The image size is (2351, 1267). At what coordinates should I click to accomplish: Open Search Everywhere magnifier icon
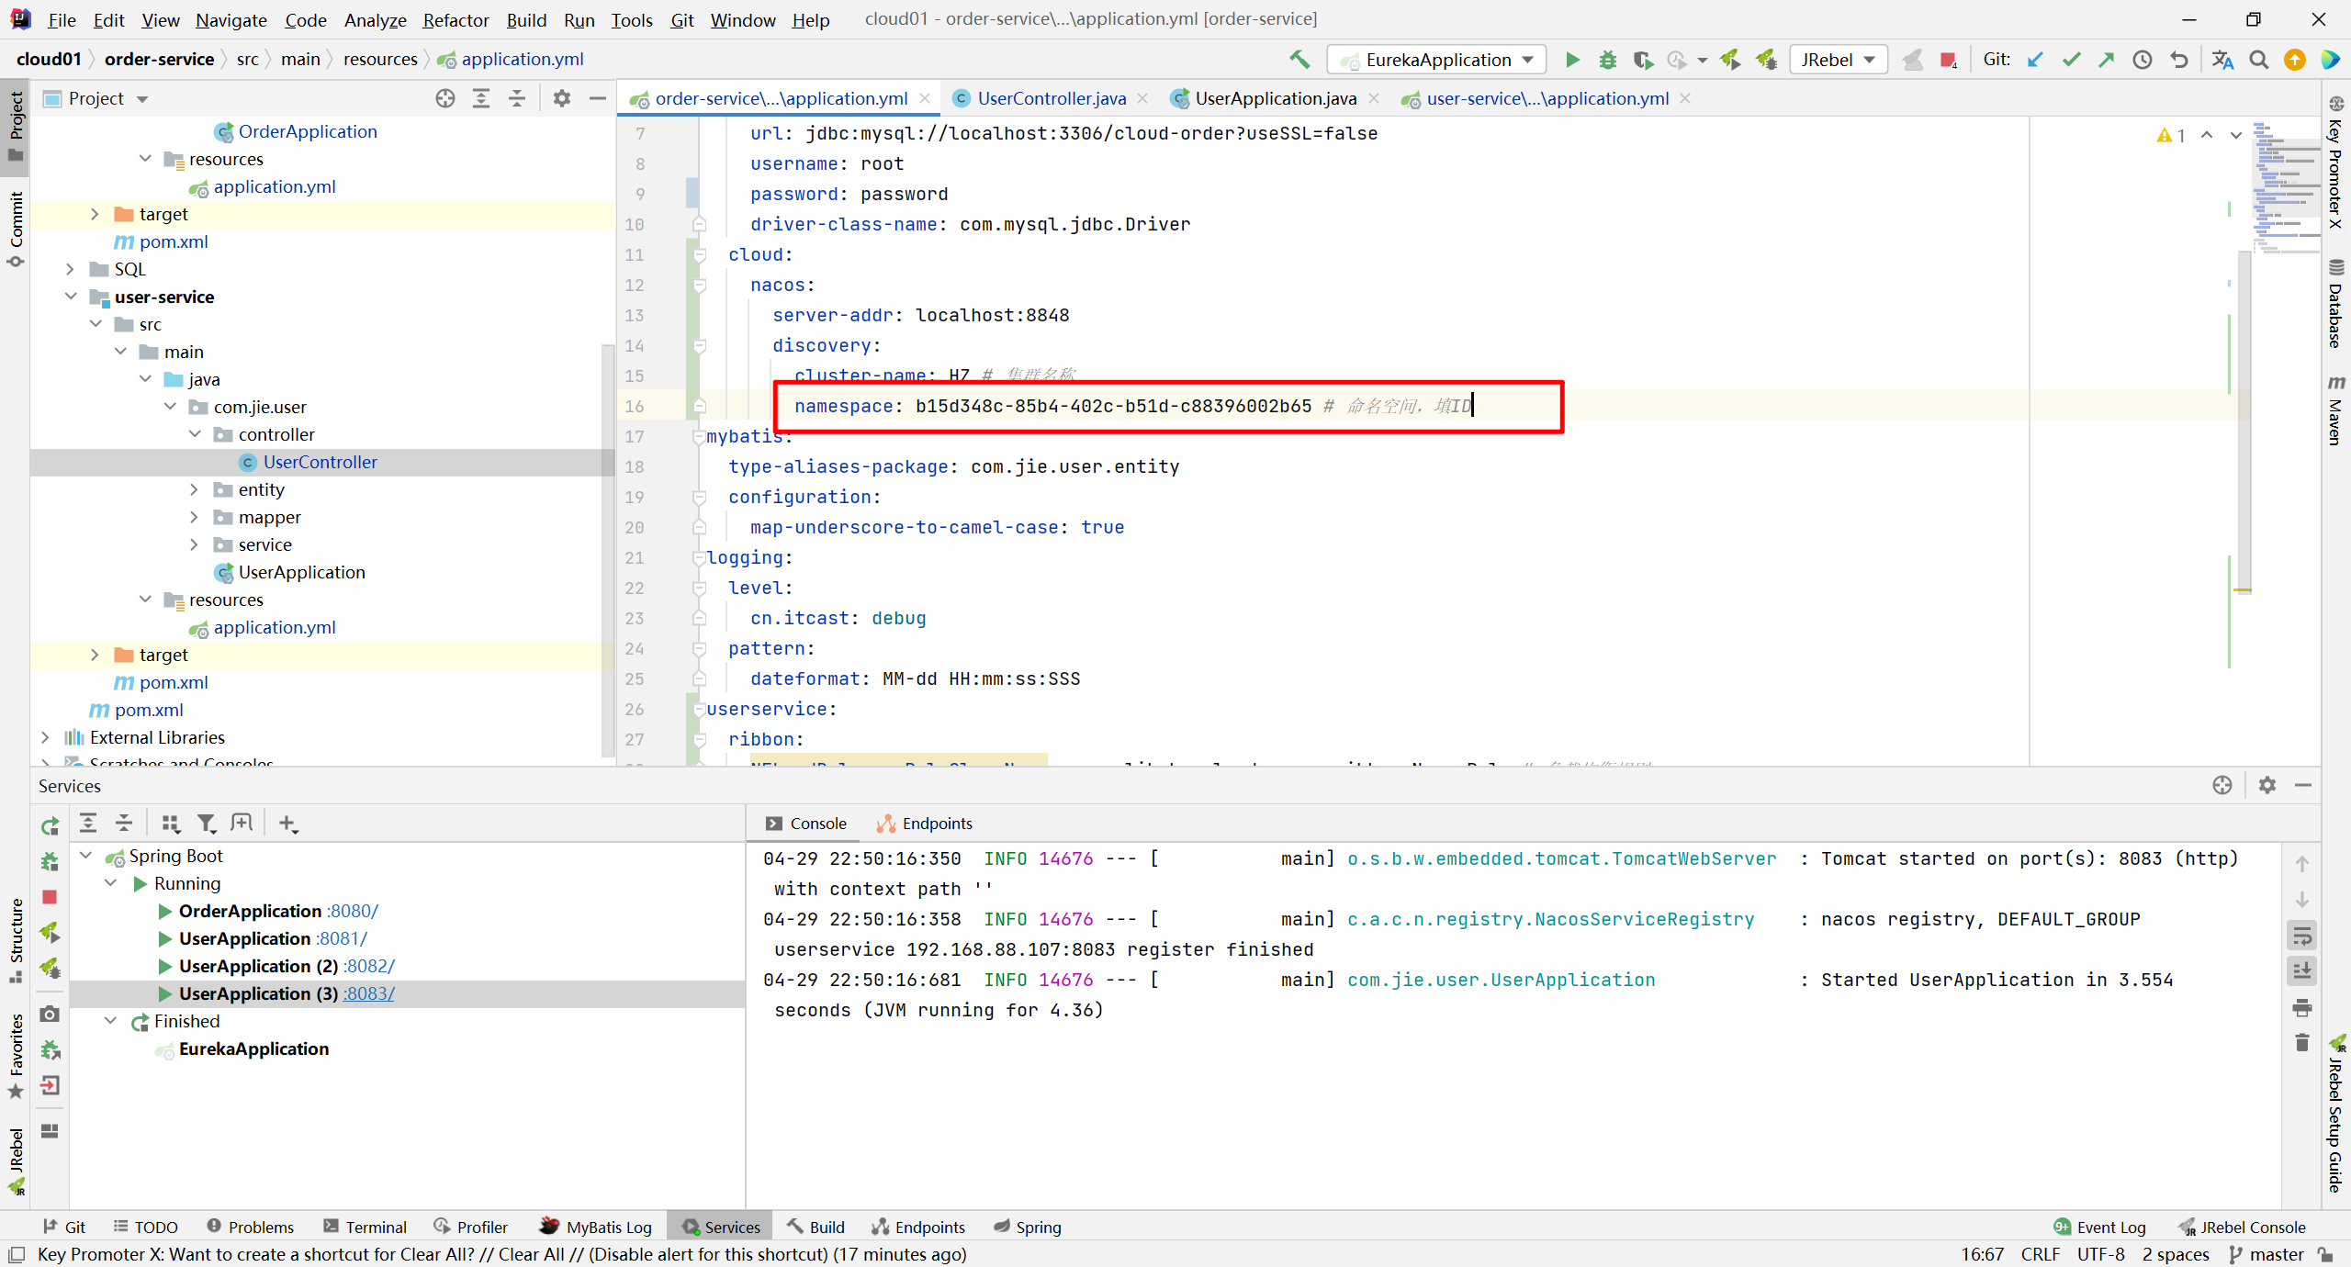point(2258,60)
